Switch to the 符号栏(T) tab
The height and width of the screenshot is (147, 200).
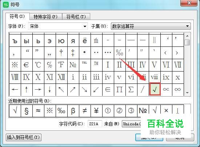pos(76,17)
